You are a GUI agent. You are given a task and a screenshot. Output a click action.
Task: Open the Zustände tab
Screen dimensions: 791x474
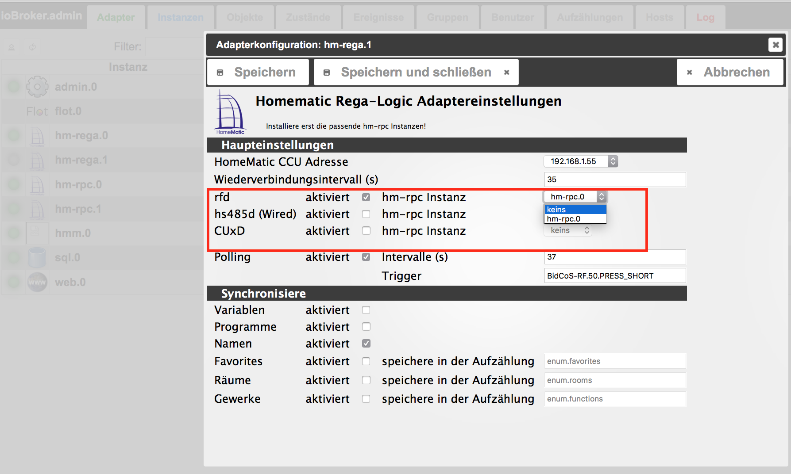(x=308, y=17)
